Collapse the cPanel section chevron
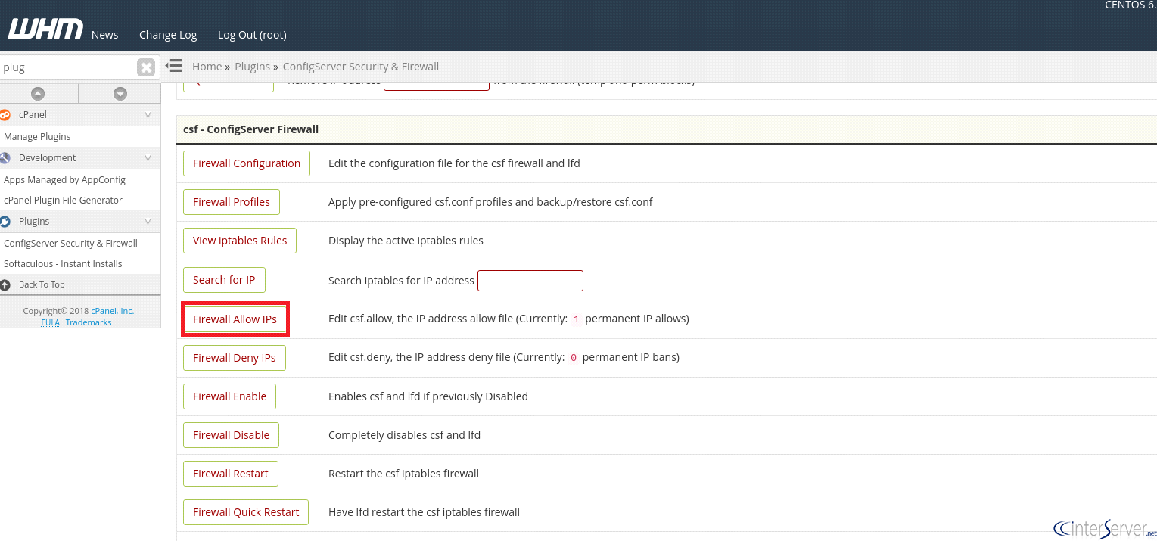Screen dimensions: 1157x541 pyautogui.click(x=148, y=115)
